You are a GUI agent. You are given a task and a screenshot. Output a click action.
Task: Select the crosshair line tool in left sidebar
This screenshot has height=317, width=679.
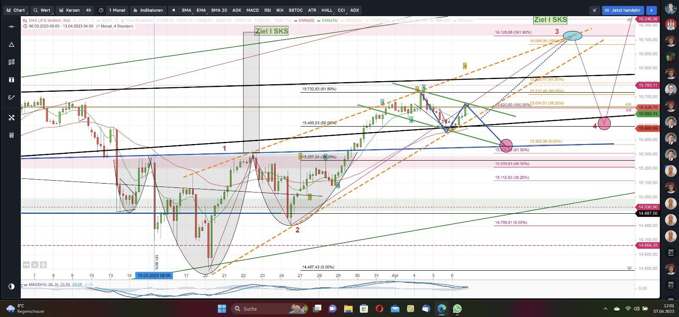pyautogui.click(x=11, y=27)
